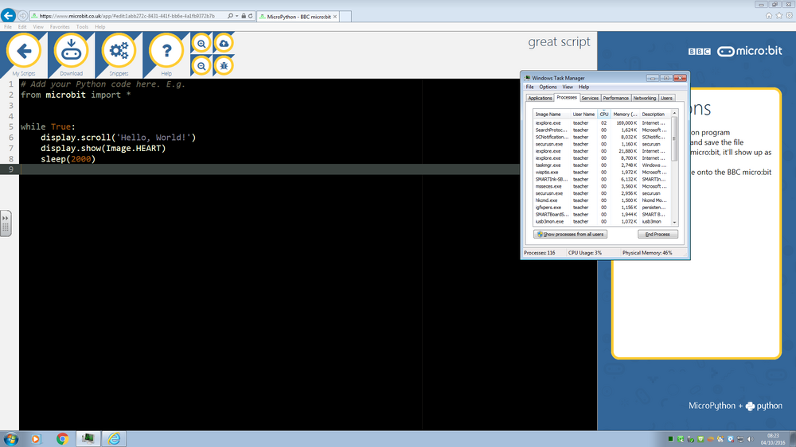The image size is (796, 447).
Task: Select MicroPython - BBC micro:bit browser tab
Action: point(298,17)
